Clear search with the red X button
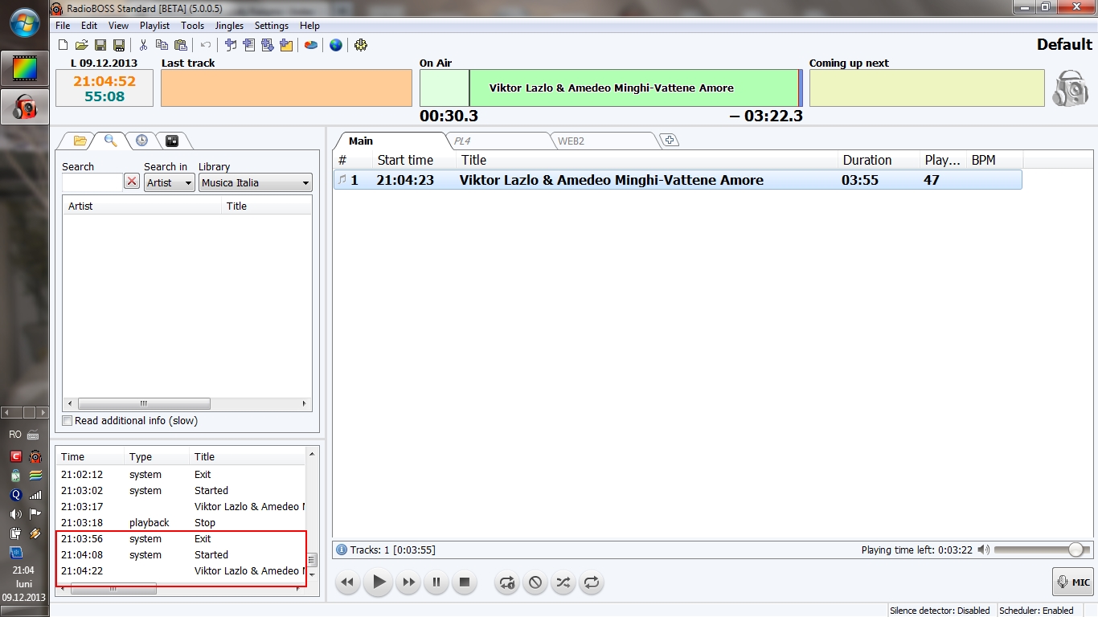 (x=132, y=182)
